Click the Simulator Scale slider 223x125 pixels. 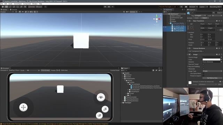coord(31,70)
